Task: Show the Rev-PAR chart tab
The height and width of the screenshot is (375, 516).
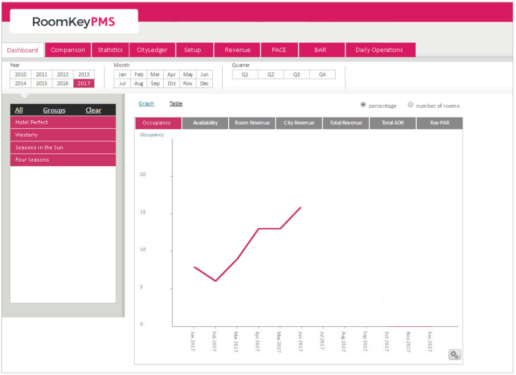Action: pyautogui.click(x=439, y=123)
